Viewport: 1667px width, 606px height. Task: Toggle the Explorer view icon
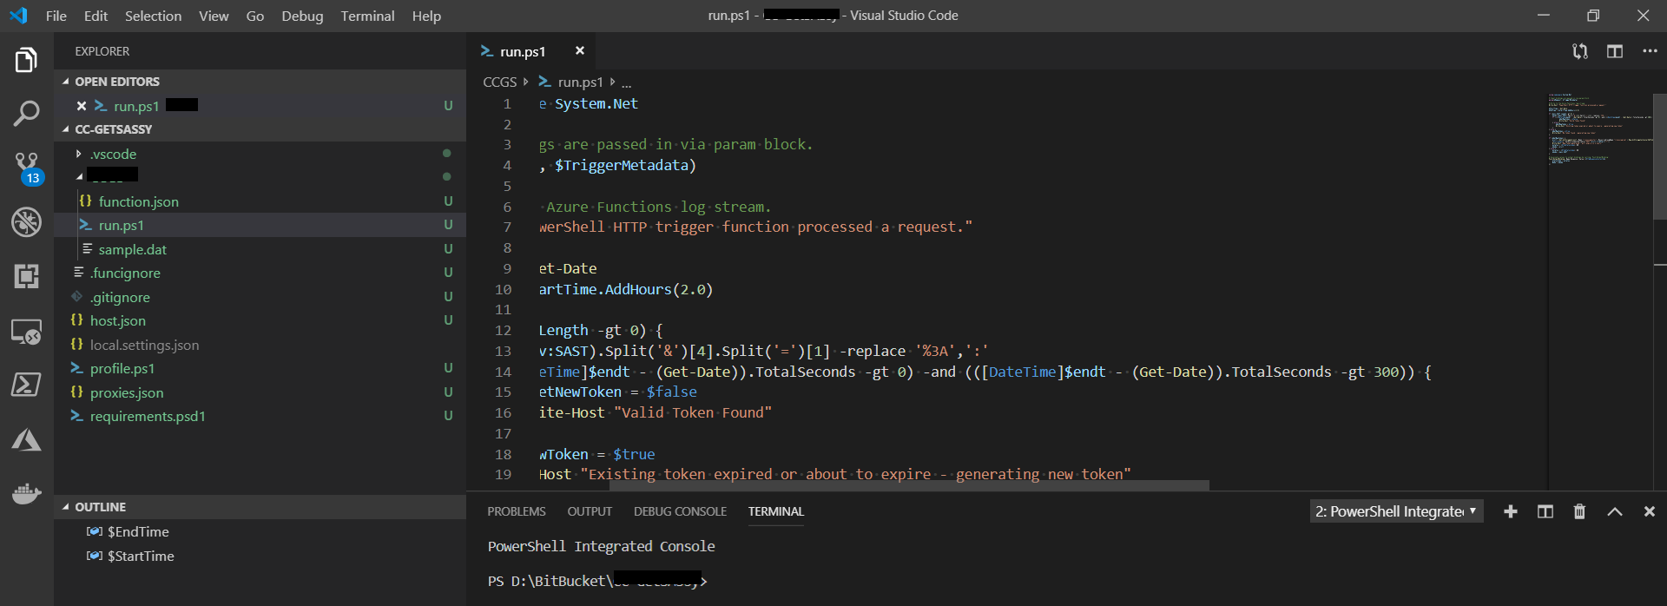26,60
